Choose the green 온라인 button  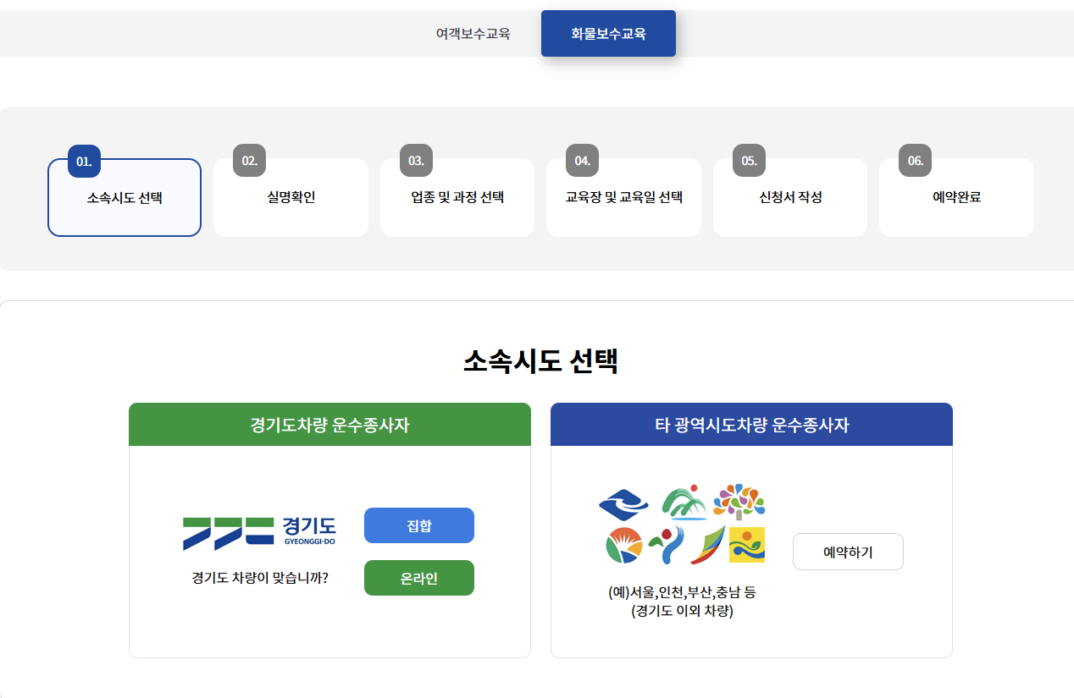419,578
